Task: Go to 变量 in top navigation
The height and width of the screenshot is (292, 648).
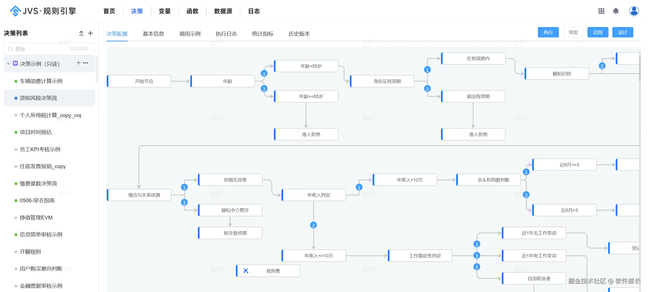Action: pyautogui.click(x=165, y=11)
